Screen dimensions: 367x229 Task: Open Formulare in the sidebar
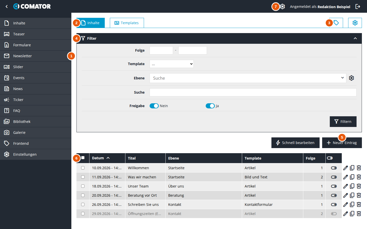coord(36,45)
